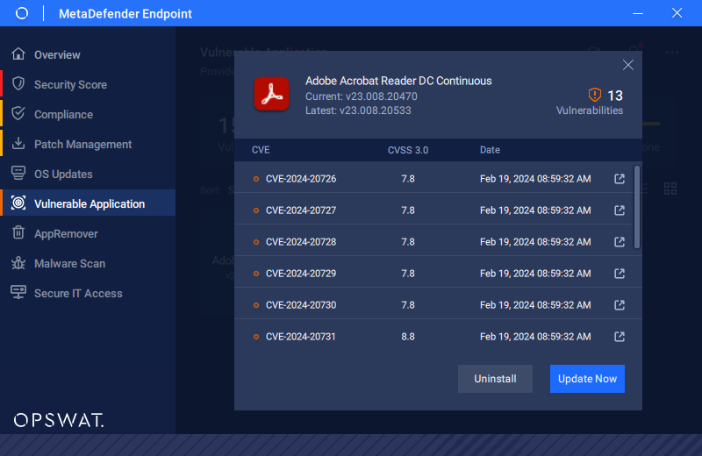Open AppRemover from the sidebar

click(88, 233)
